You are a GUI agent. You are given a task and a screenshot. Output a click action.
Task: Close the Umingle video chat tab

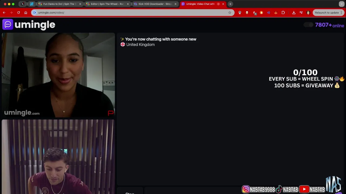point(223,4)
